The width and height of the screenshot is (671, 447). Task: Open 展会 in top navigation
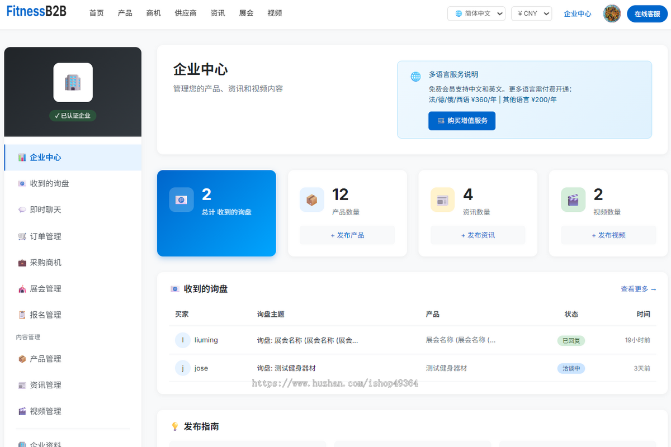pos(246,13)
